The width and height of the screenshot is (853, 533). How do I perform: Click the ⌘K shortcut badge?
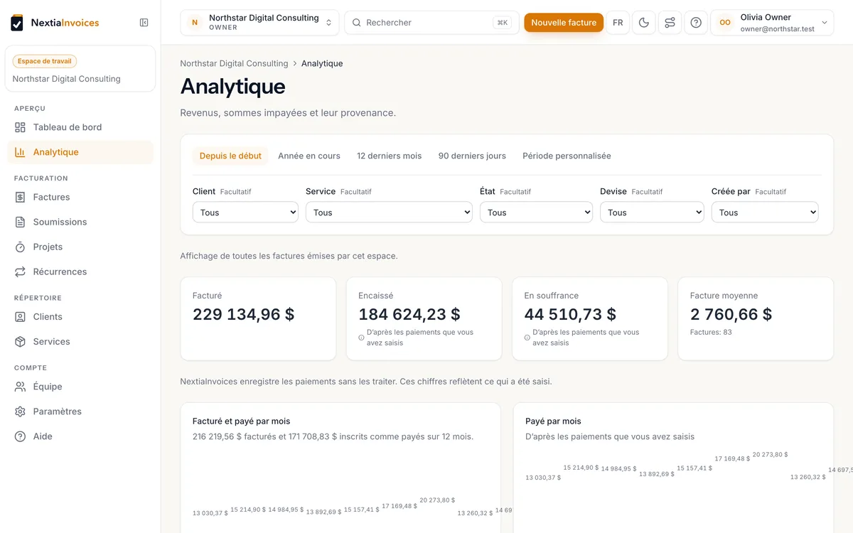(503, 23)
